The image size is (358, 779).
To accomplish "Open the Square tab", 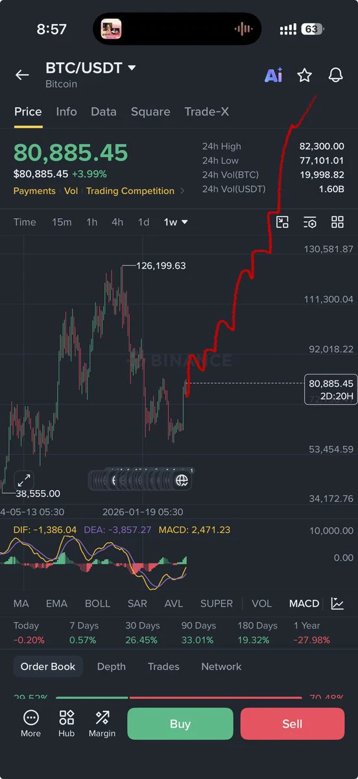I will 150,112.
